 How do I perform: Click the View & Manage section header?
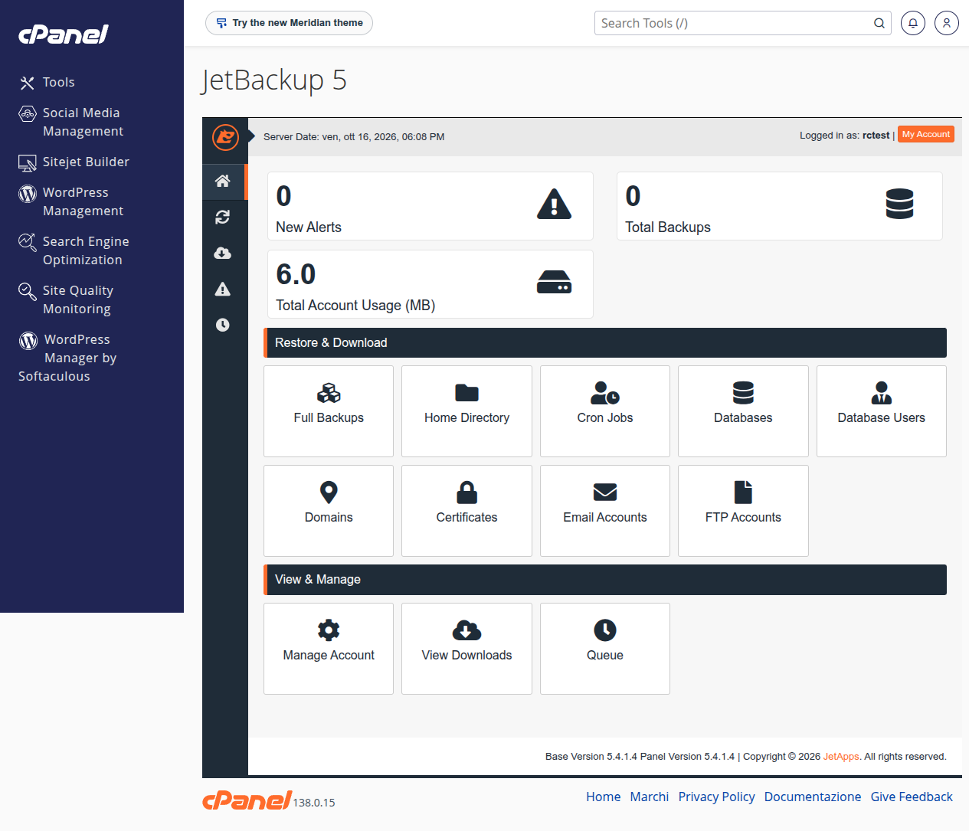click(605, 580)
